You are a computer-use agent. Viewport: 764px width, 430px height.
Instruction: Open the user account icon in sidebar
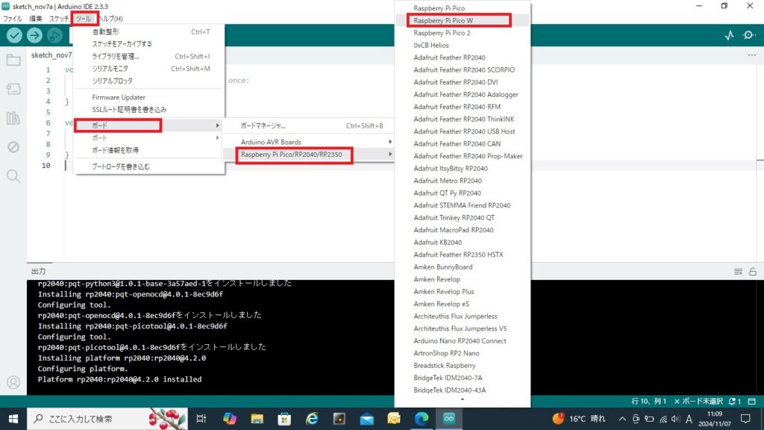pyautogui.click(x=13, y=383)
